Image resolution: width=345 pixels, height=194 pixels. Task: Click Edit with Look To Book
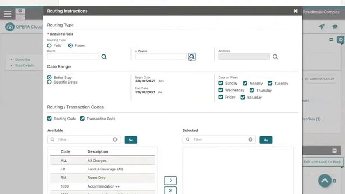(x=322, y=162)
